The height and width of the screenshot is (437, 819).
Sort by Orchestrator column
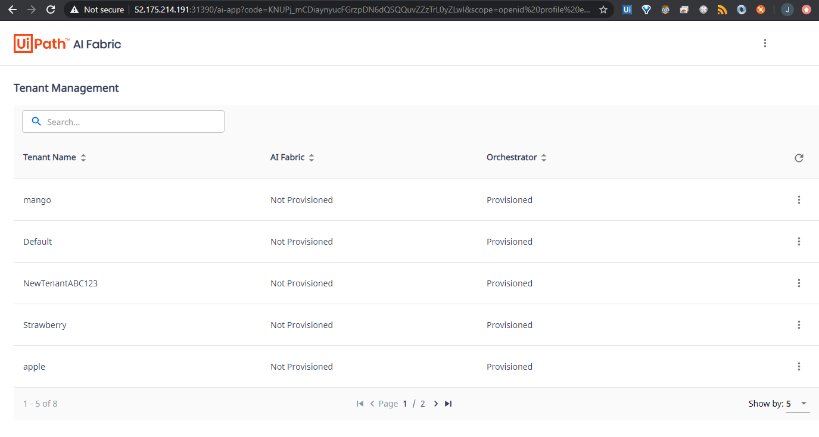click(516, 158)
